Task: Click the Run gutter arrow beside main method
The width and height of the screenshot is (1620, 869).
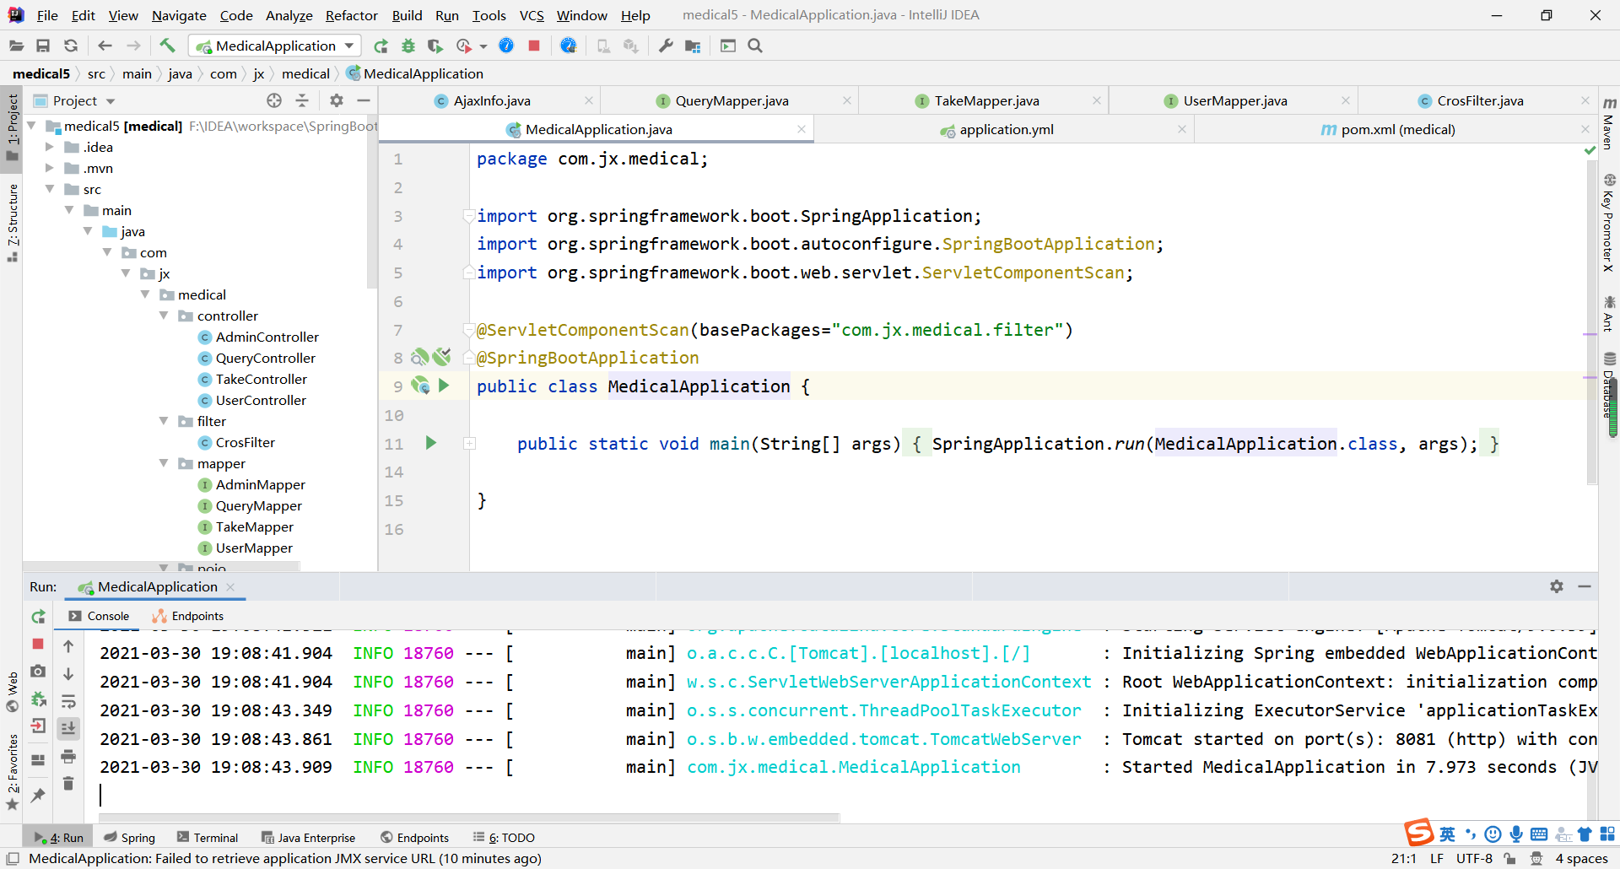Action: [430, 443]
